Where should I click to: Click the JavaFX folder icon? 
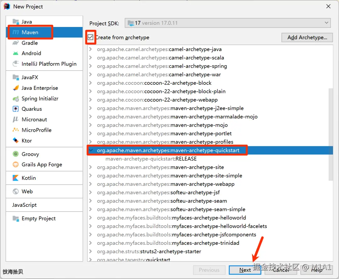(16, 77)
